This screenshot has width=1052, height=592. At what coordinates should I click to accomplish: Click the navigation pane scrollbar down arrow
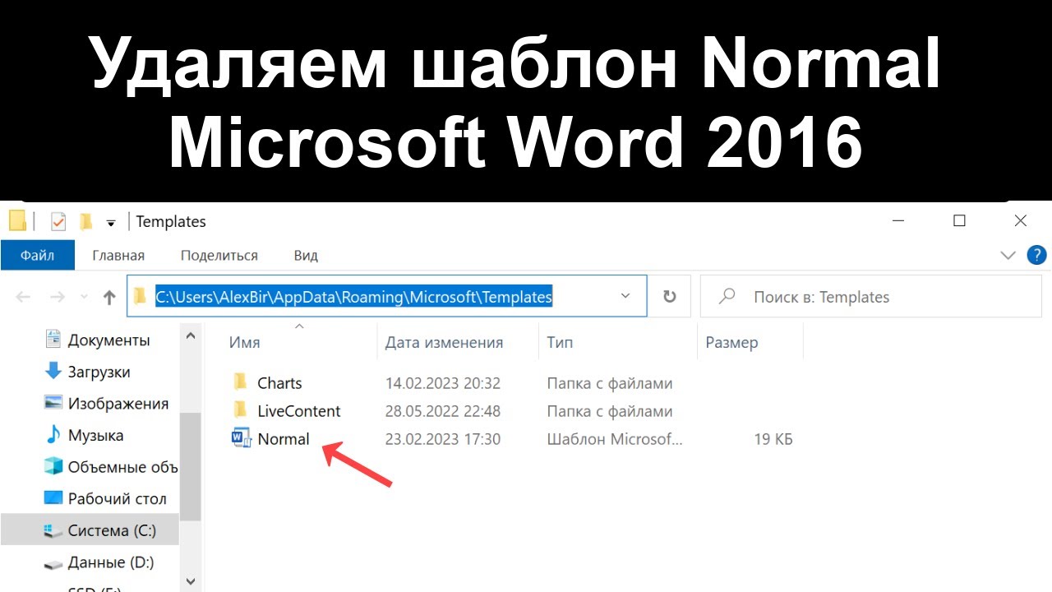(191, 581)
